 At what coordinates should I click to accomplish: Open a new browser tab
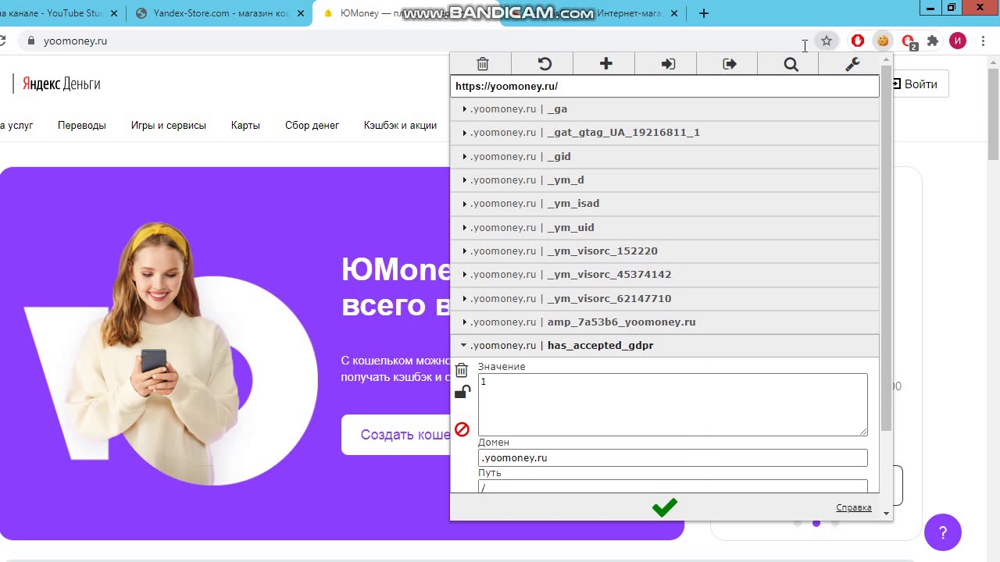pyautogui.click(x=703, y=13)
